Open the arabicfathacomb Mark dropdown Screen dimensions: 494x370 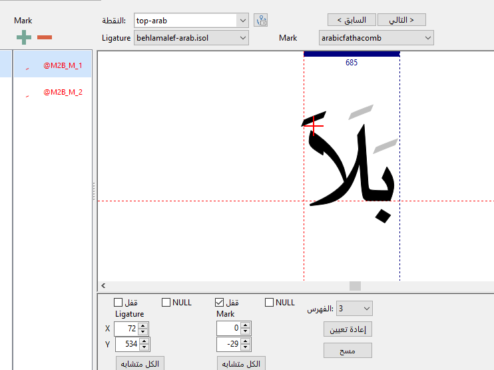[427, 38]
